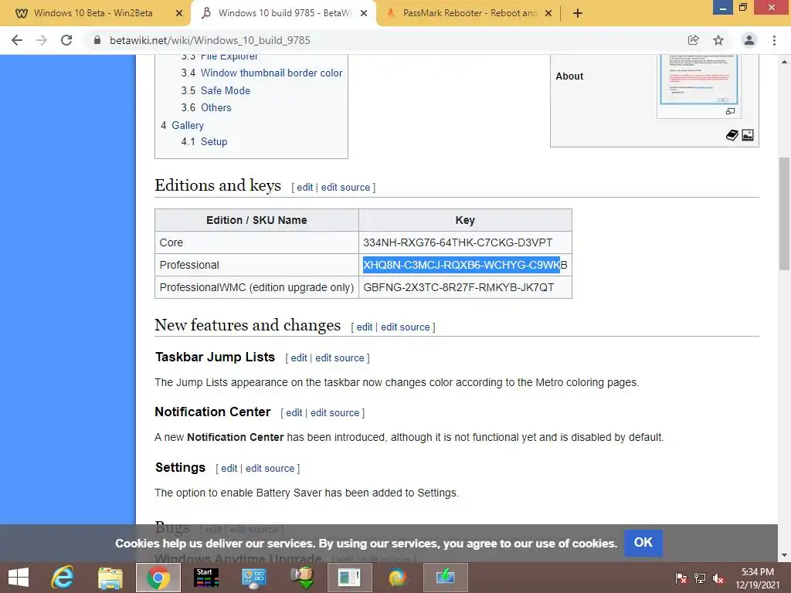Jump to Safe Mode contents entry
This screenshot has height=593, width=791.
point(225,91)
